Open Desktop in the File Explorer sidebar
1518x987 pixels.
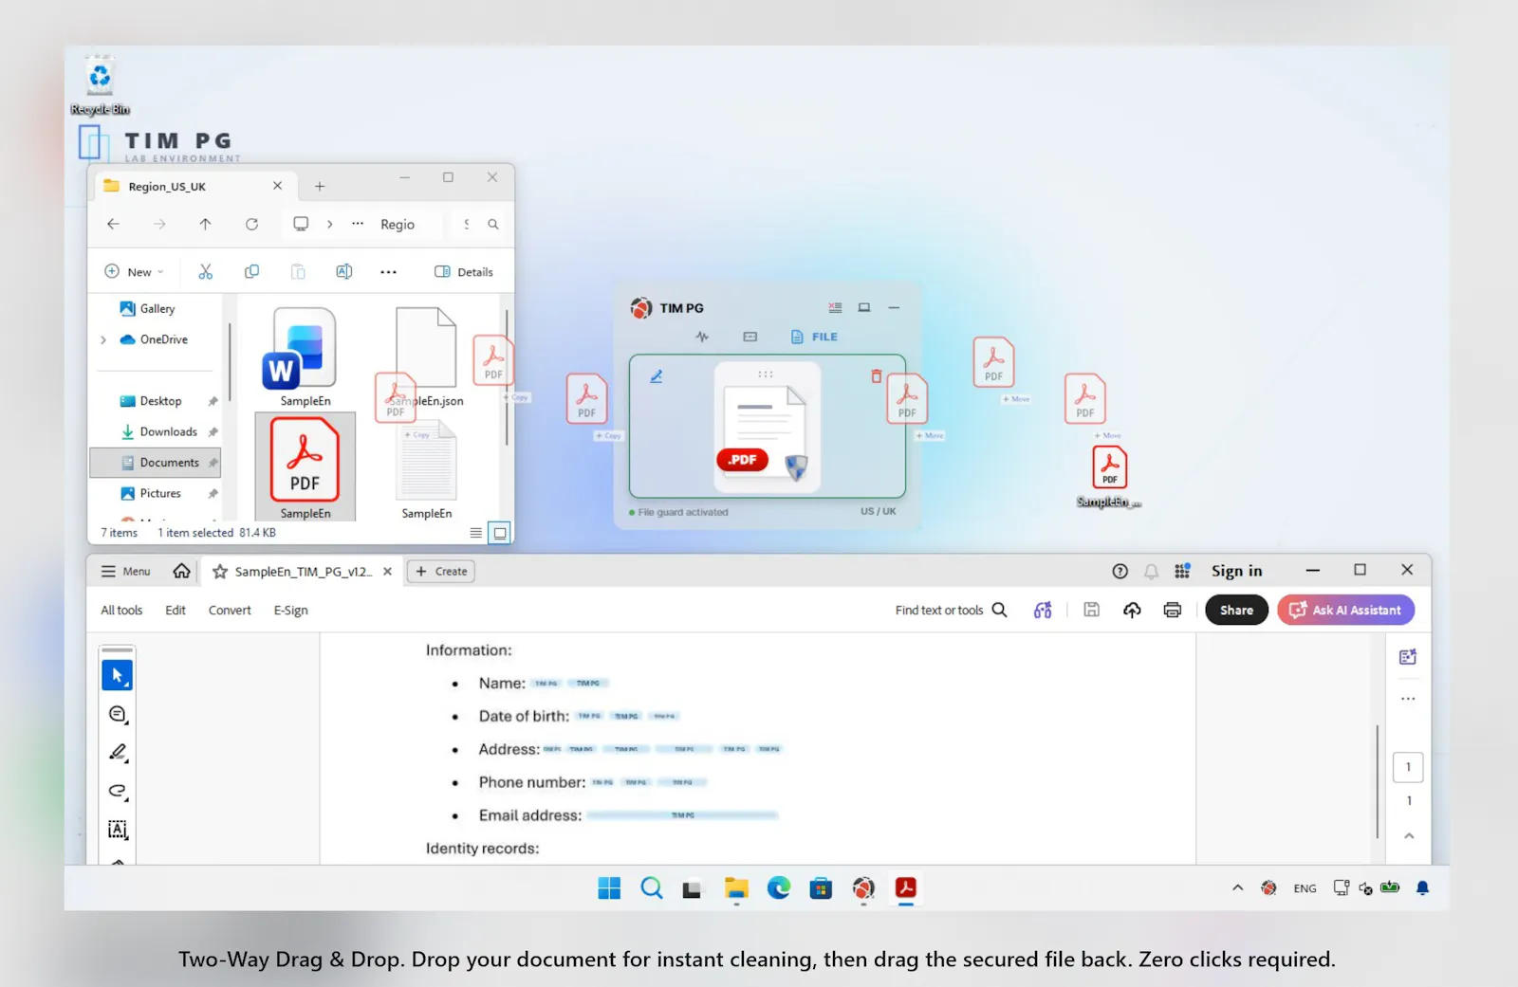[x=151, y=401]
